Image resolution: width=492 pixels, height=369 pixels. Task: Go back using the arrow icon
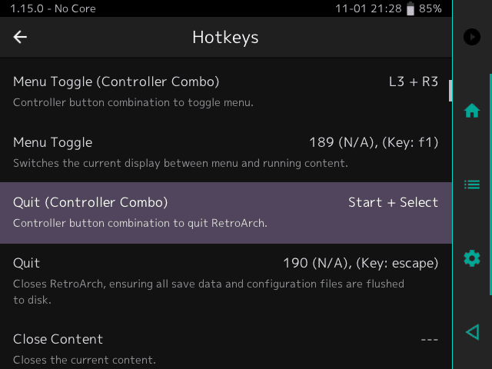(x=20, y=37)
